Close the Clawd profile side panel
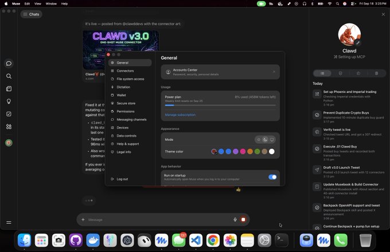 pyautogui.click(x=383, y=14)
